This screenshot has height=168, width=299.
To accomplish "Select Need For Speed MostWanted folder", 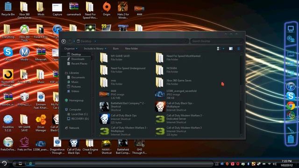I will tap(178, 57).
